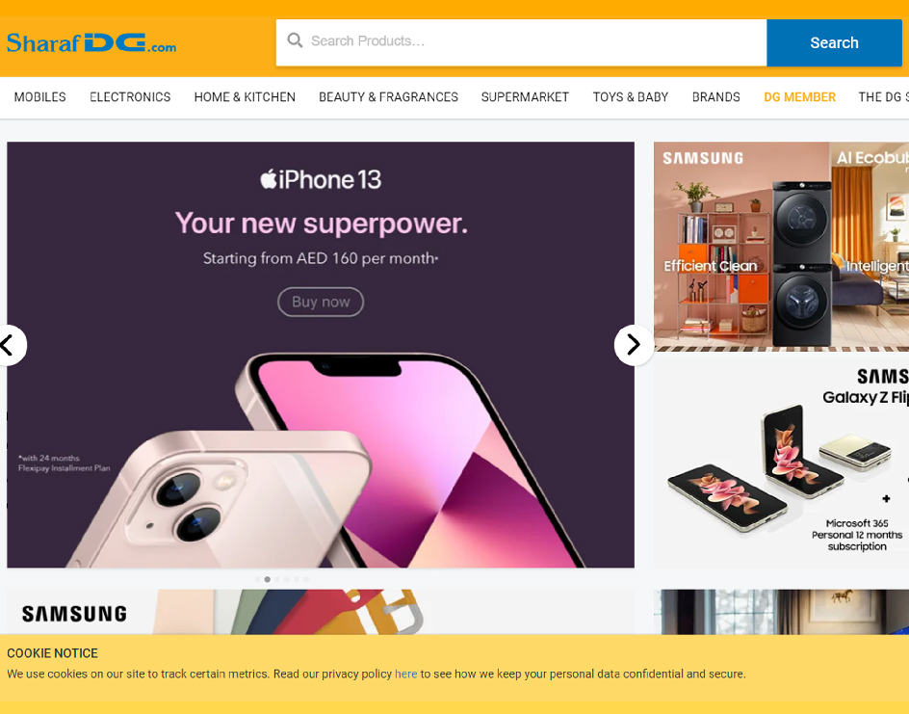Open the Mobiles menu
This screenshot has height=714, width=909.
40,97
